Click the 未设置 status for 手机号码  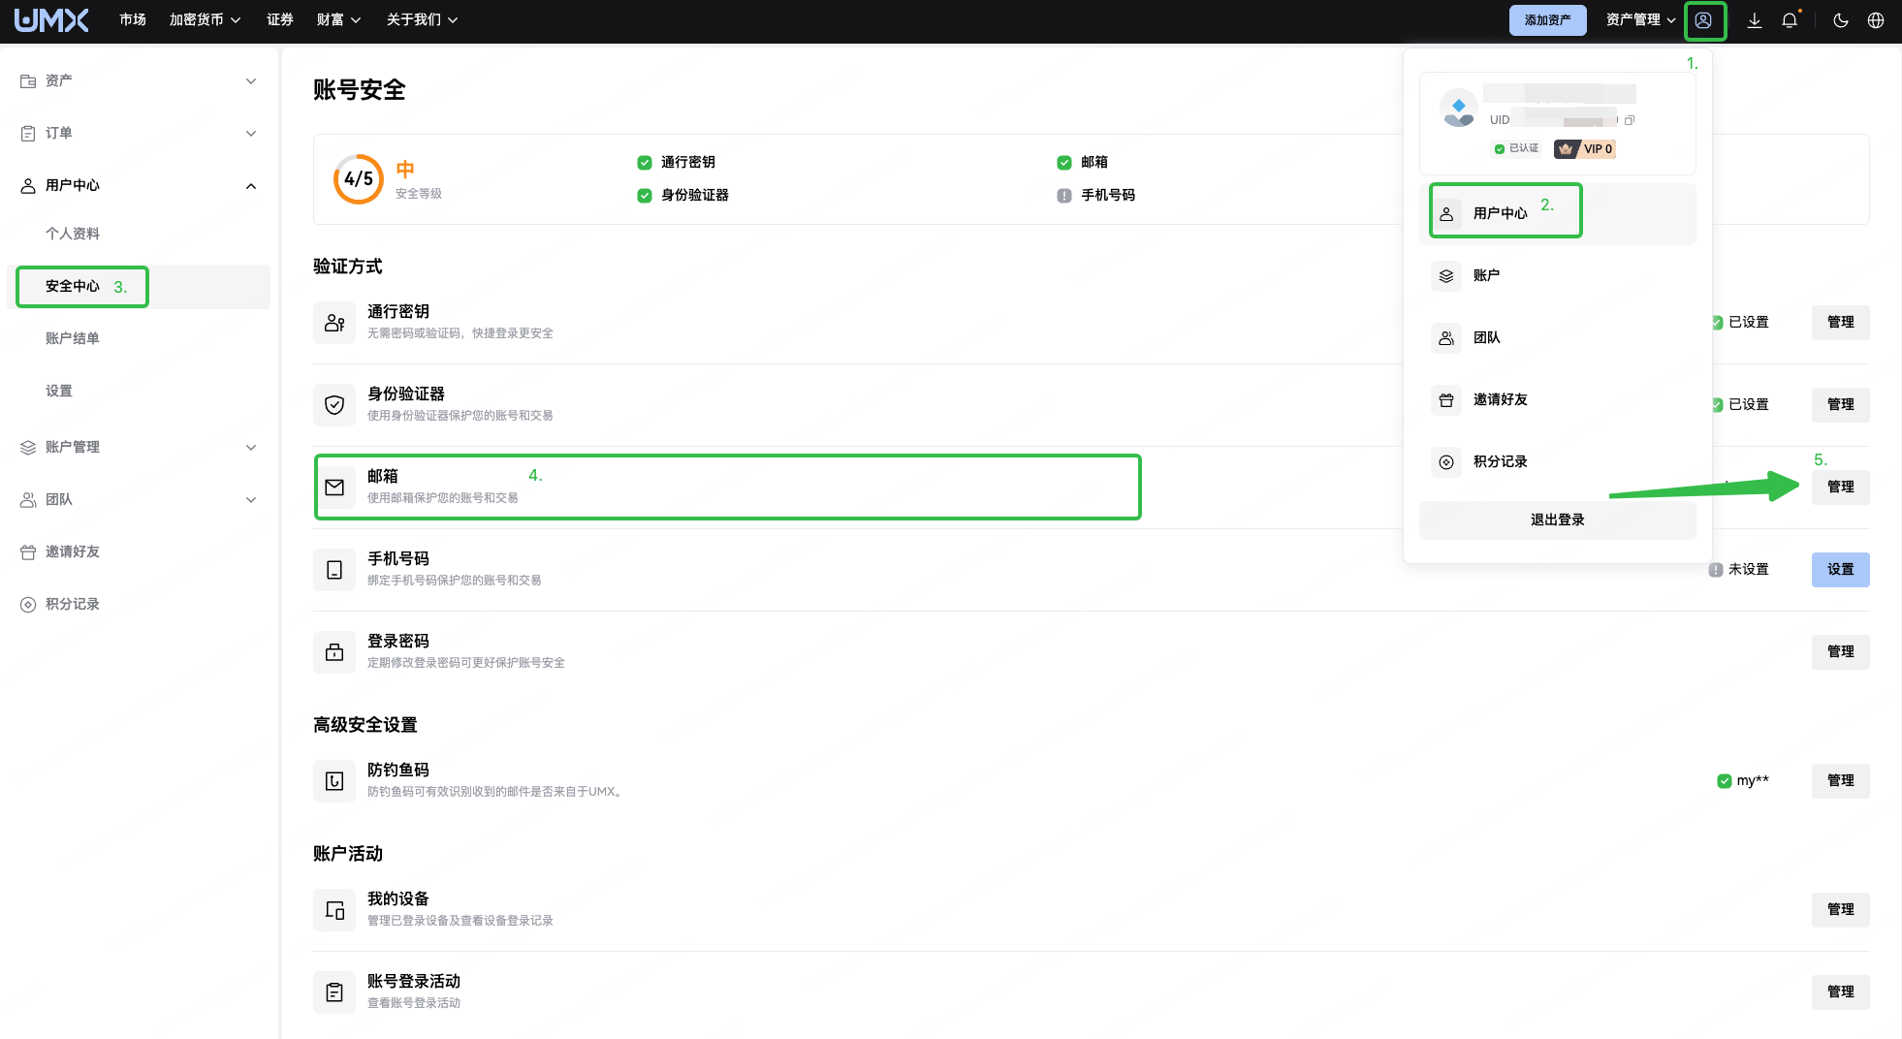1739,570
